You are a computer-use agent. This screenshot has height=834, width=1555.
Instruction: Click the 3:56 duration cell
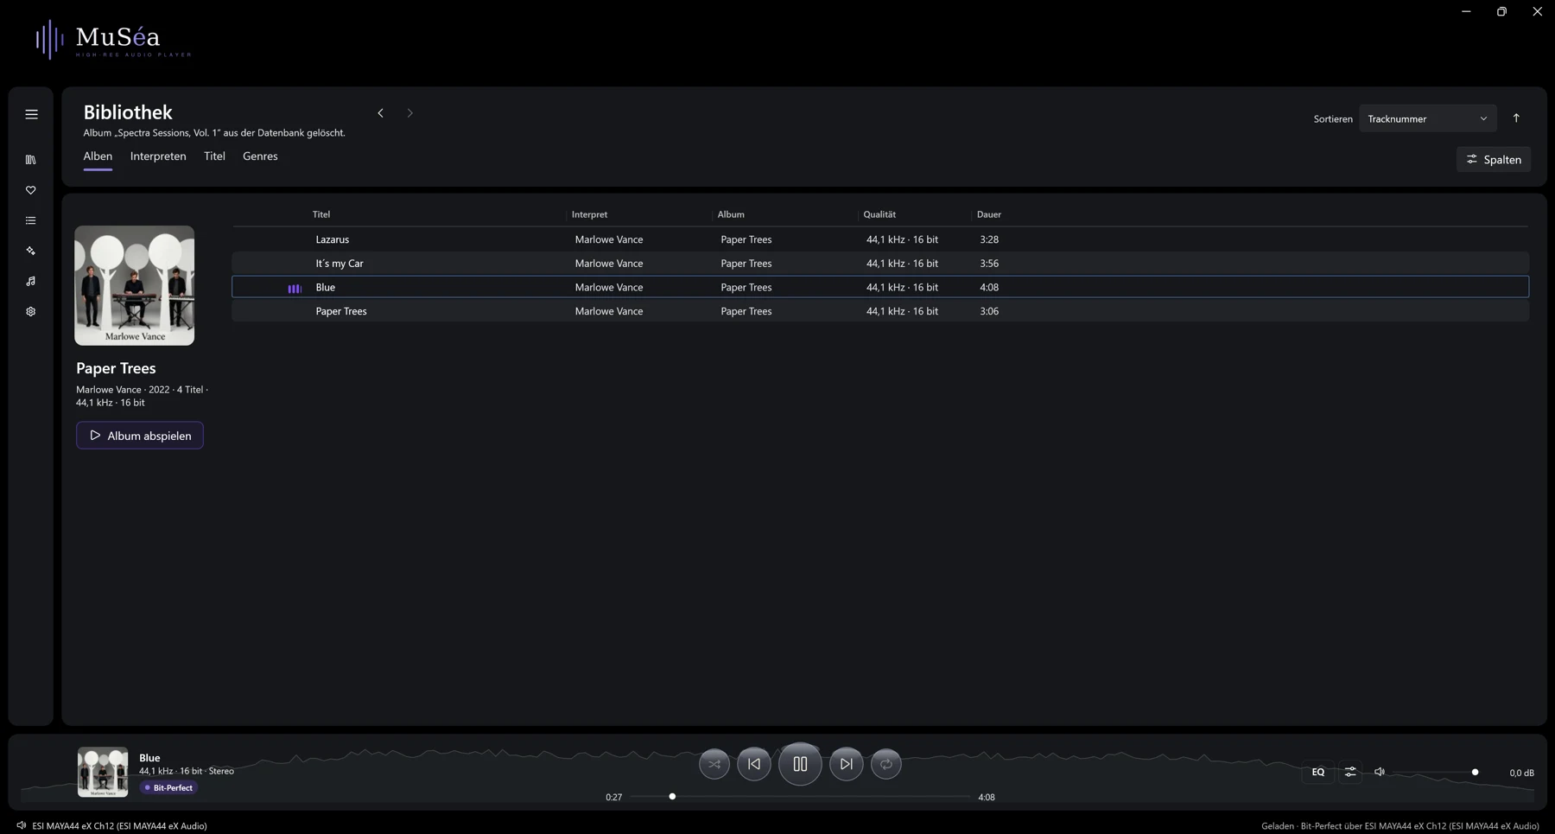tap(989, 264)
